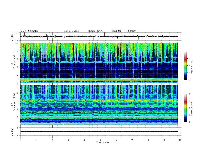
Task: Click the date 'Nov.2 , 2025'
Action: click(x=72, y=31)
